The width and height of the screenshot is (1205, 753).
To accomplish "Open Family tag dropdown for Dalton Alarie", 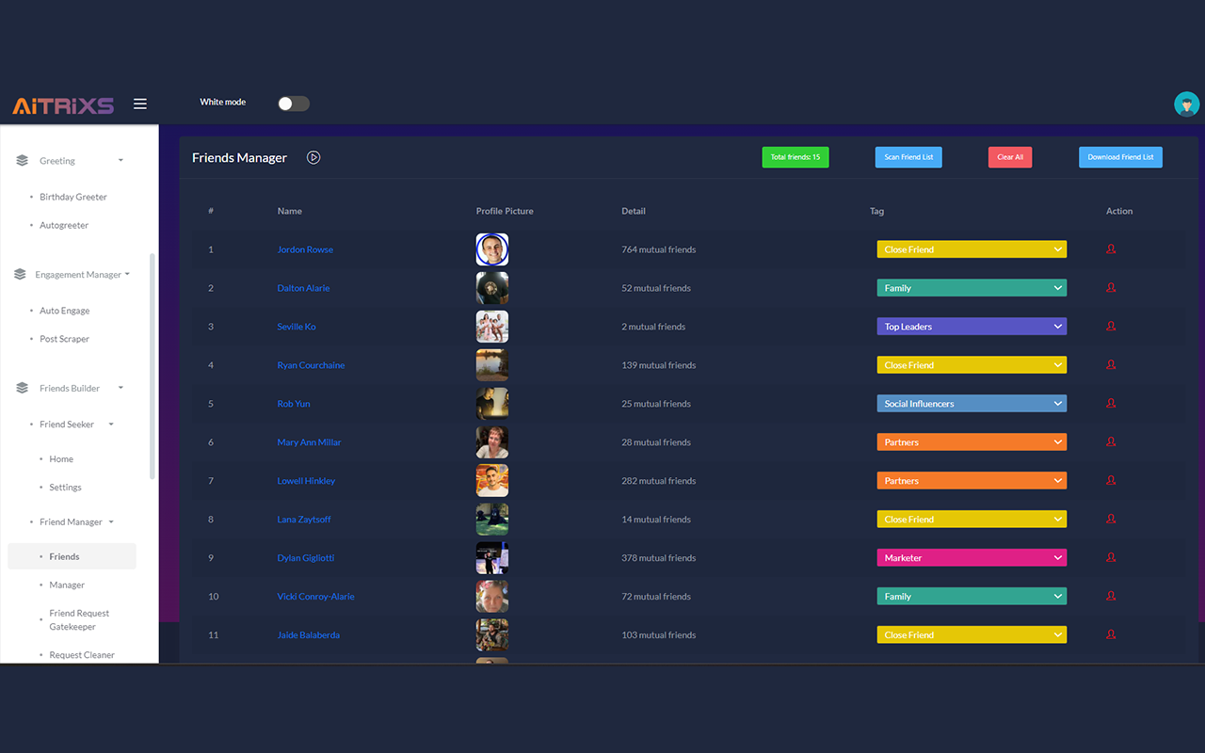I will click(x=972, y=288).
